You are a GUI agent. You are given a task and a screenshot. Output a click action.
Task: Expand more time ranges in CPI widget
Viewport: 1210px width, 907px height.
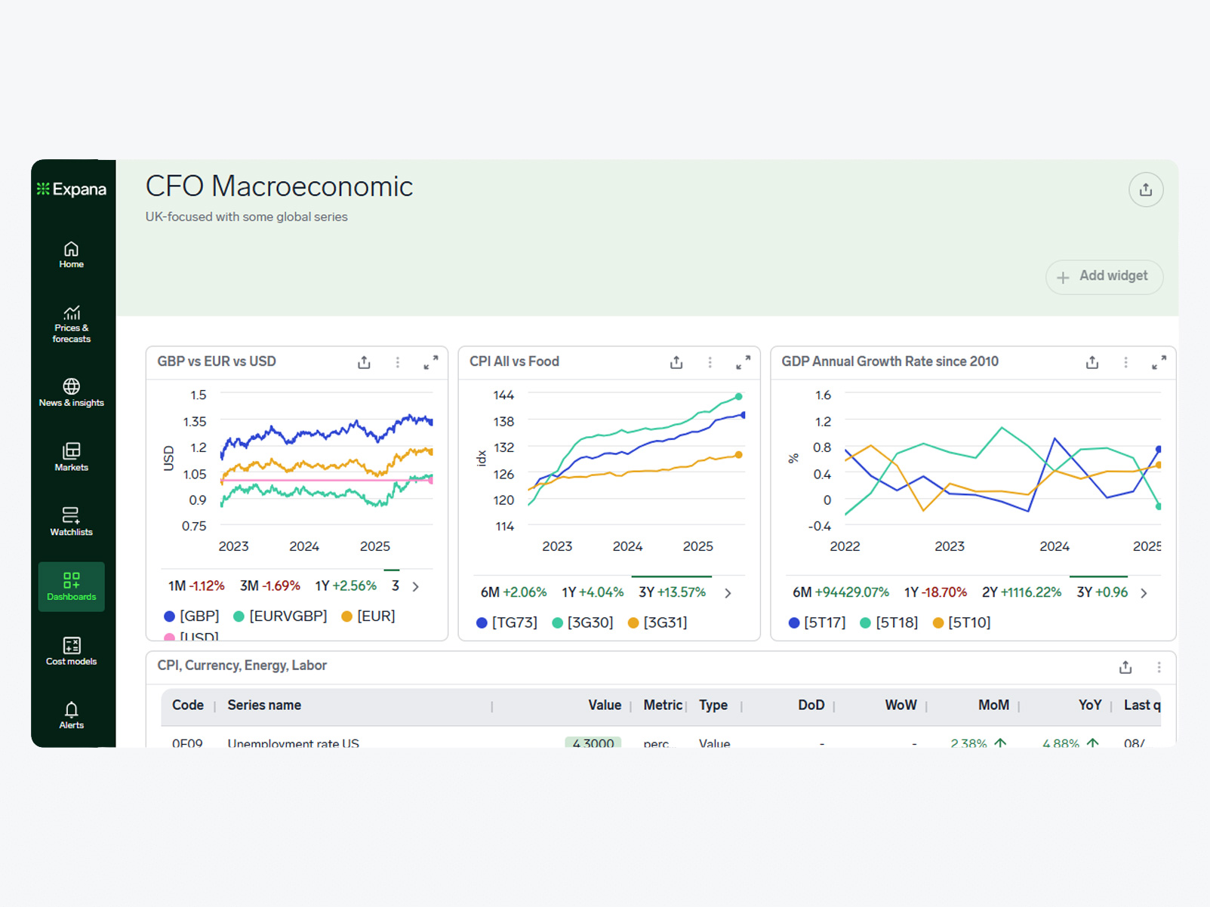point(728,593)
